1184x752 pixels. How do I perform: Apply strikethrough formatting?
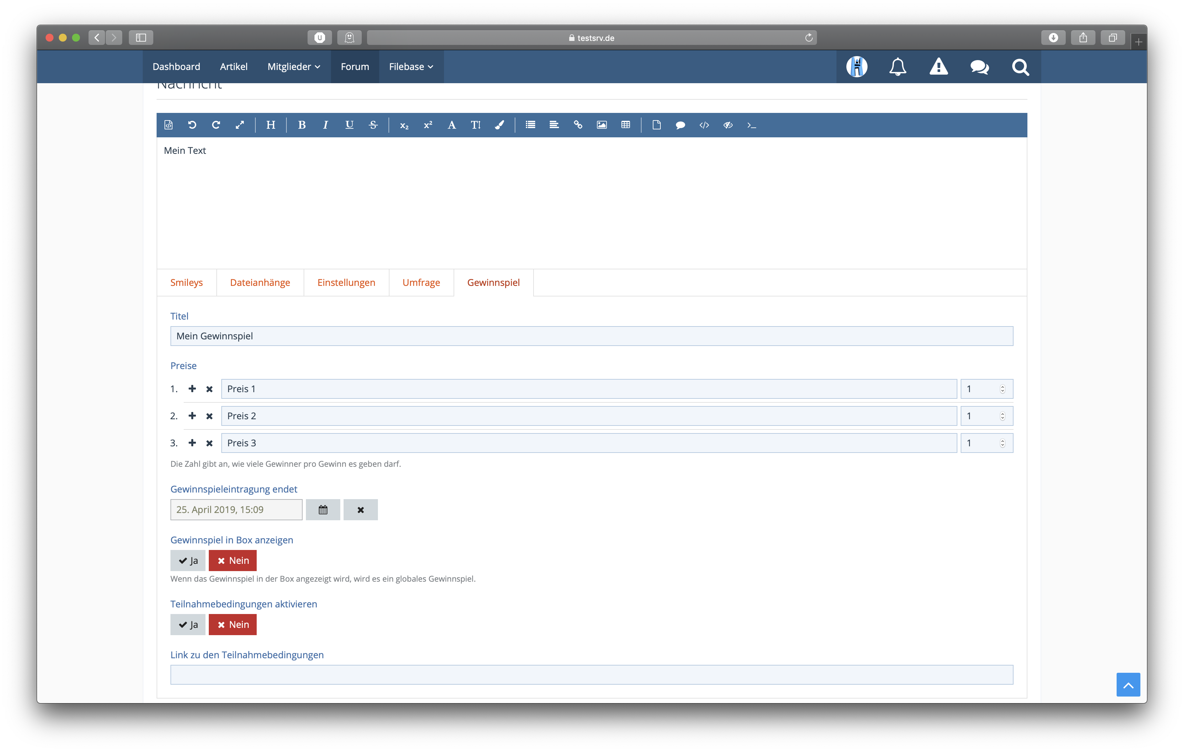click(x=373, y=125)
